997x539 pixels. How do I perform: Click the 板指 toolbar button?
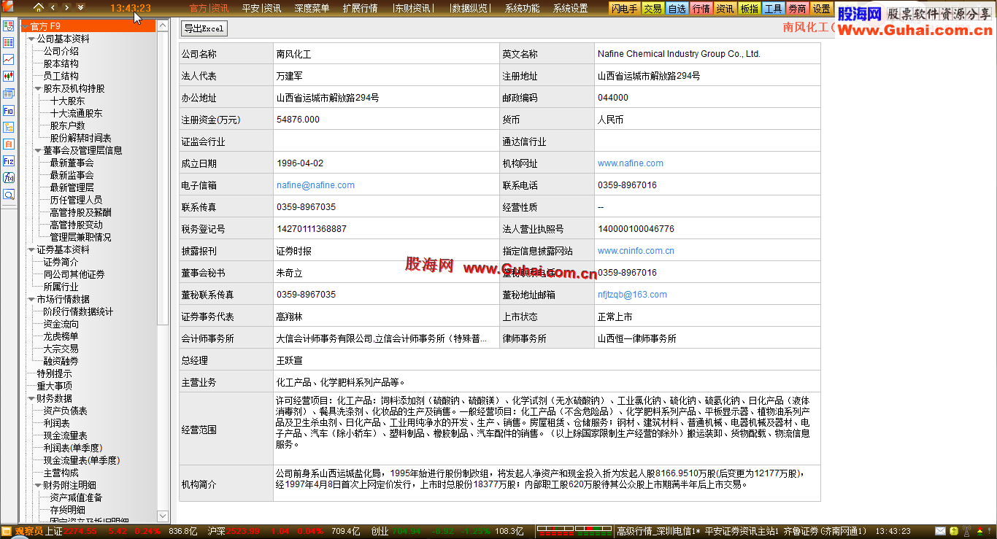pos(749,9)
